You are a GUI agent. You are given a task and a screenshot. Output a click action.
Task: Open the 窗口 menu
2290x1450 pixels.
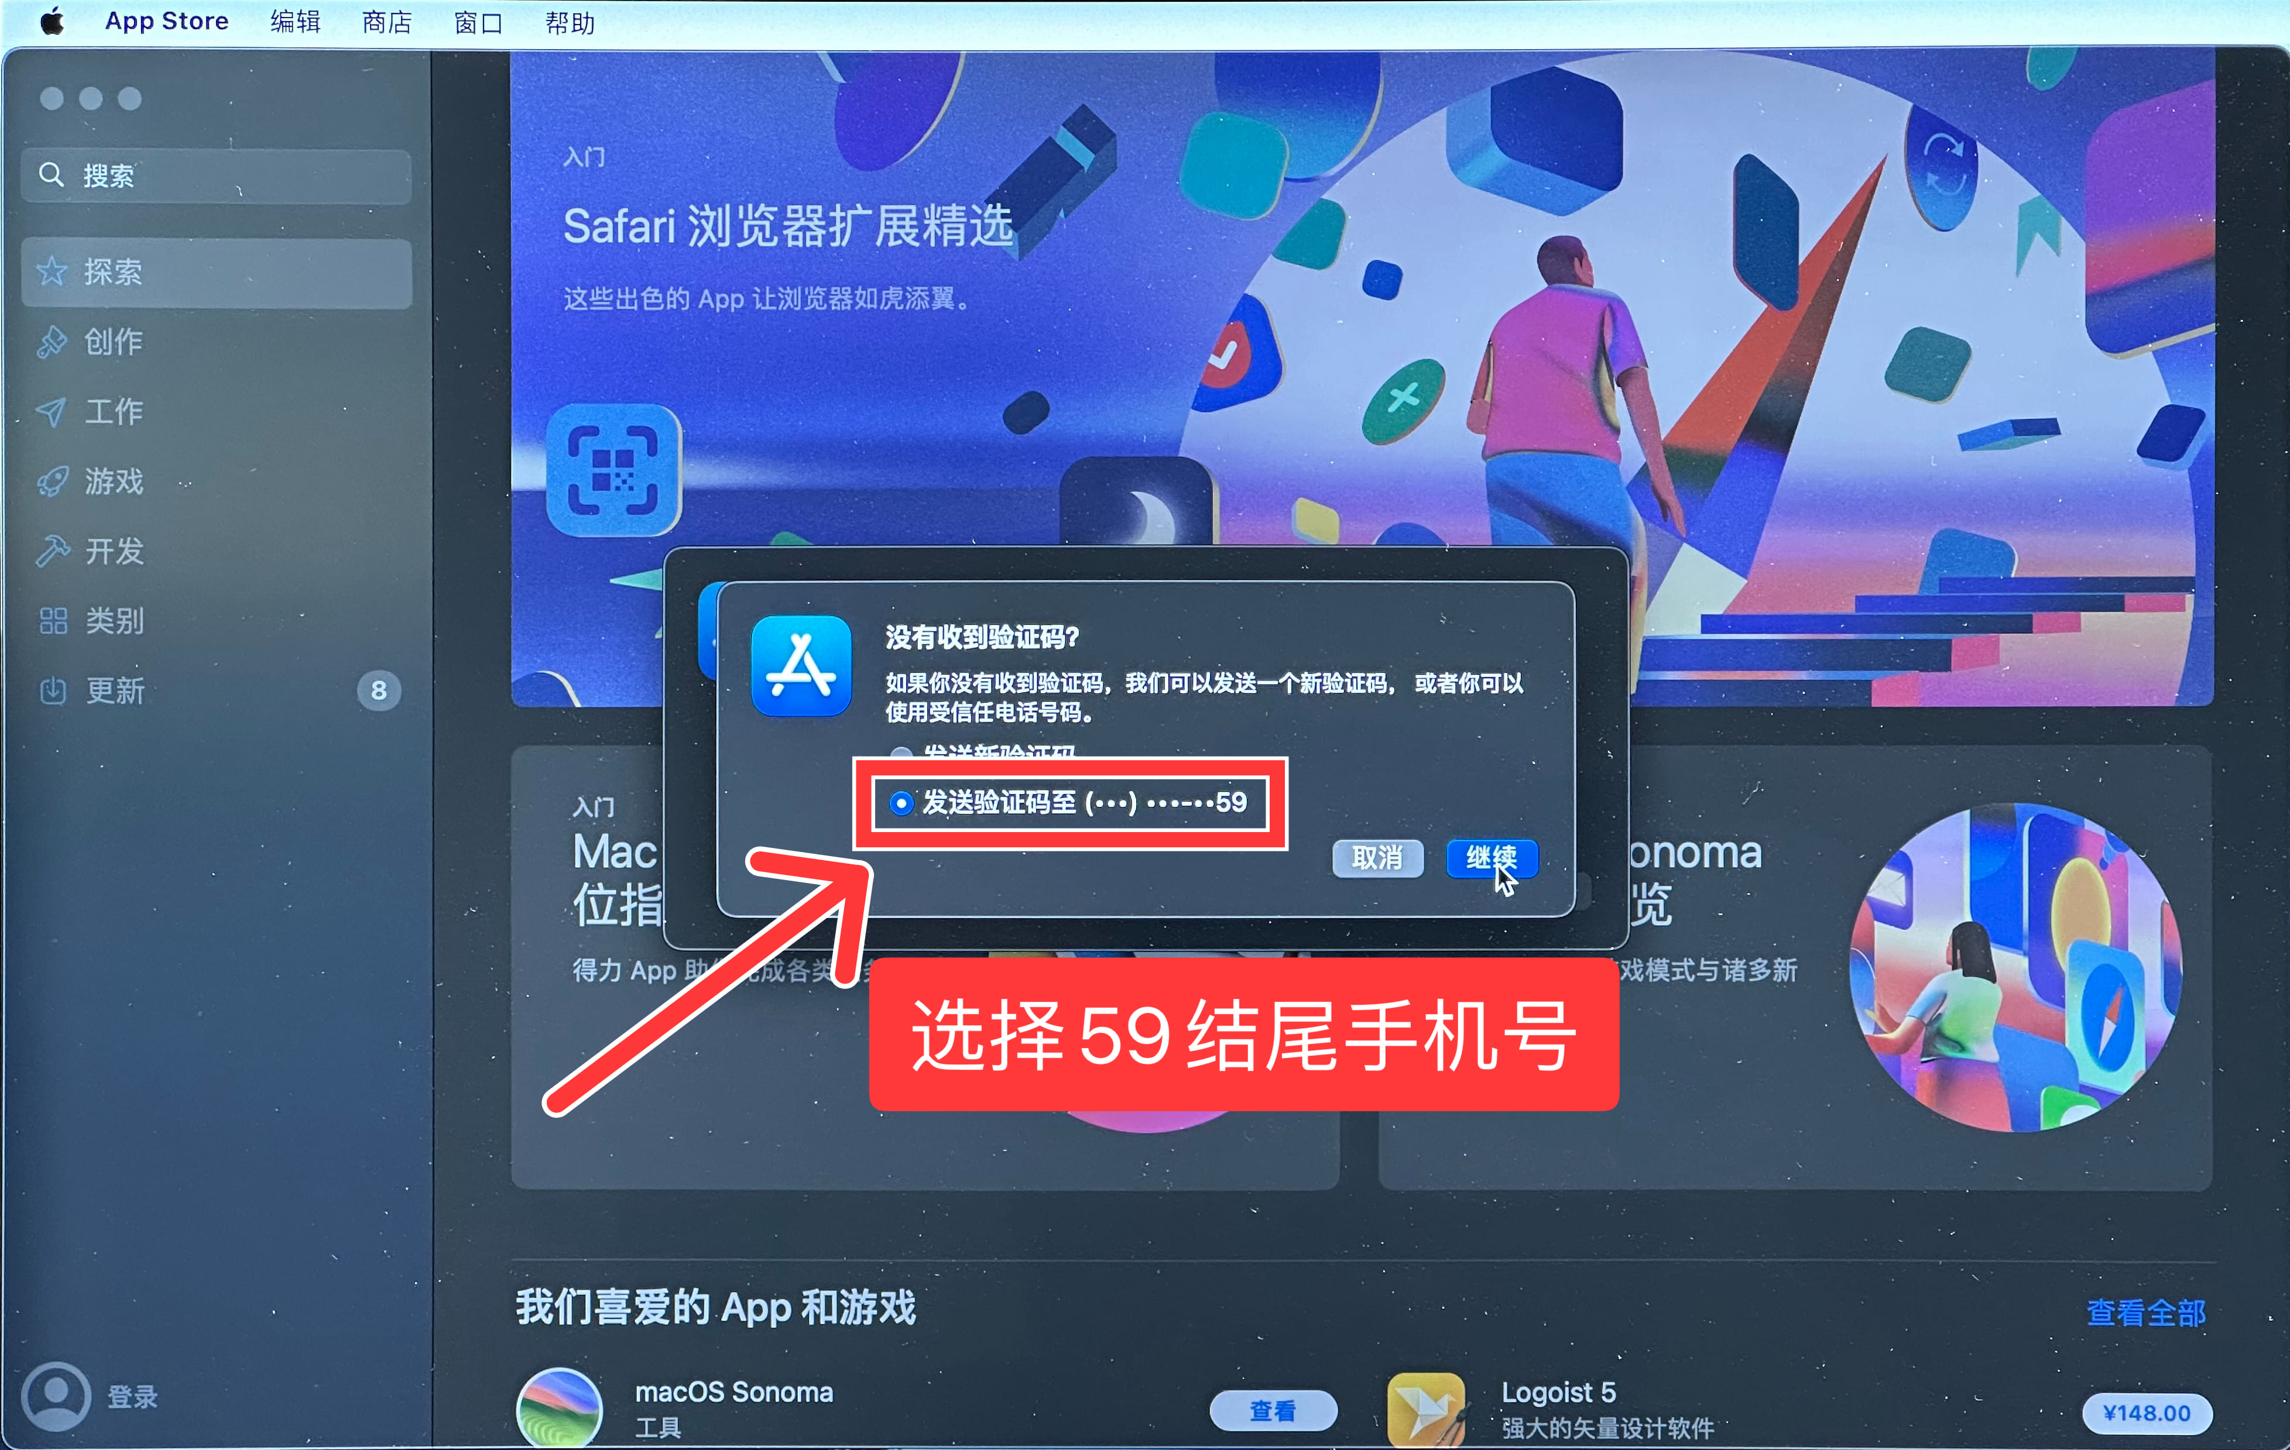point(478,22)
